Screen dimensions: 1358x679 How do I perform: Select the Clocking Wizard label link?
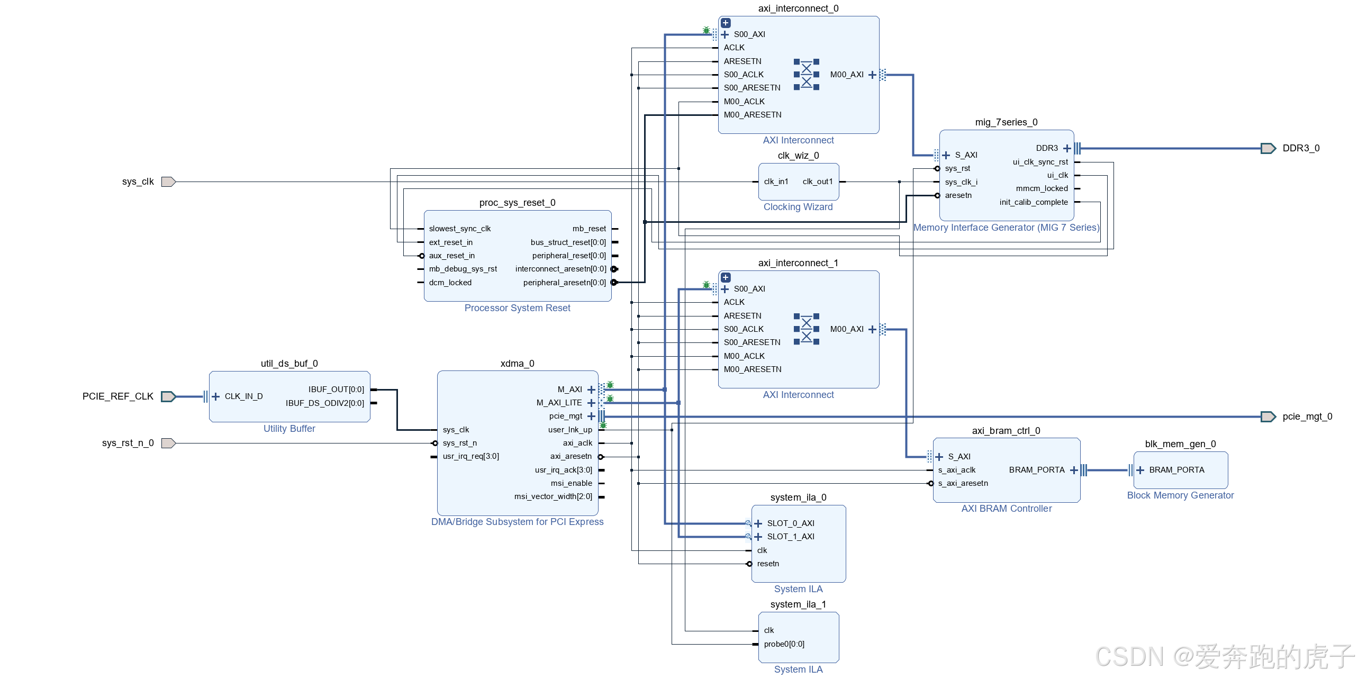click(798, 207)
